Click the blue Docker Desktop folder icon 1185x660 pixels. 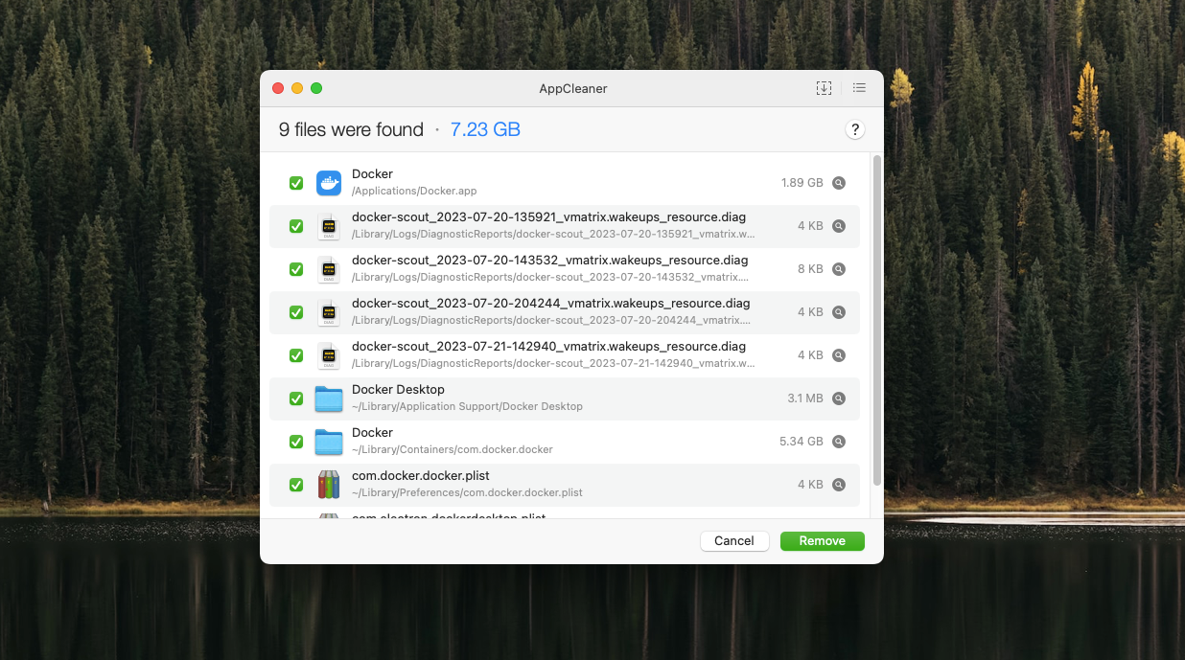tap(329, 398)
